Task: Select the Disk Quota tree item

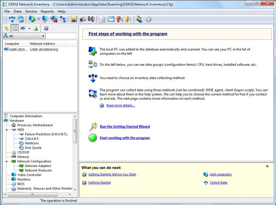Action: pyautogui.click(x=33, y=148)
